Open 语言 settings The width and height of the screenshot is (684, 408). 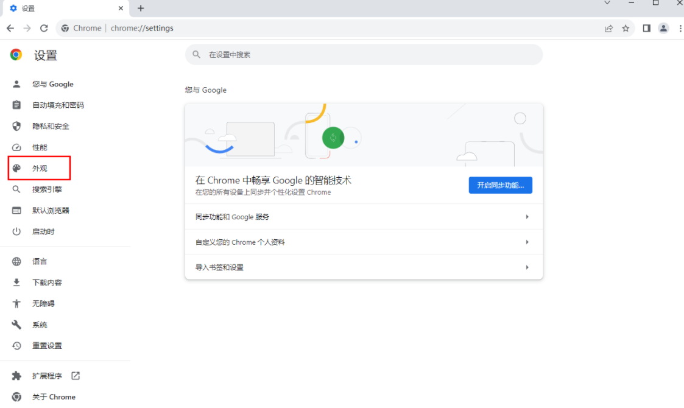click(x=40, y=261)
